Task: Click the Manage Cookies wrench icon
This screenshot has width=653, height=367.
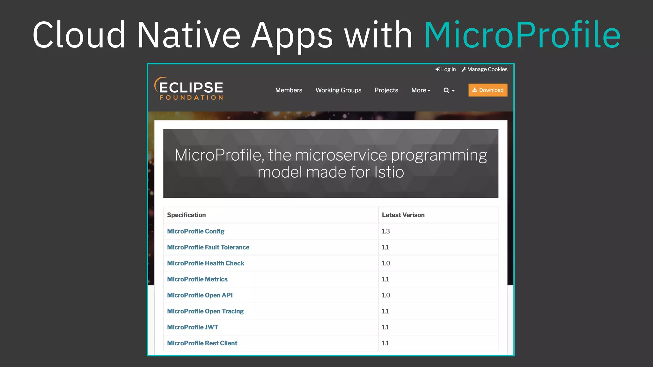Action: tap(464, 69)
